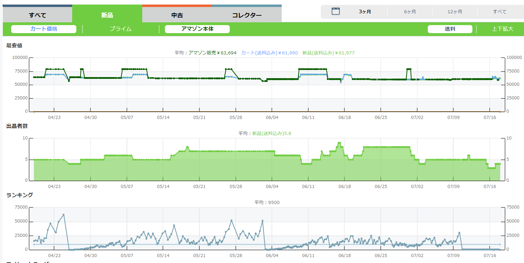Open the 中古 tab
524x263 pixels.
(x=177, y=15)
